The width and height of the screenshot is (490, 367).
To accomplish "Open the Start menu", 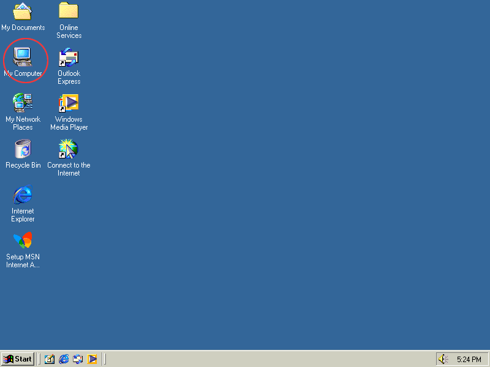I will point(18,359).
